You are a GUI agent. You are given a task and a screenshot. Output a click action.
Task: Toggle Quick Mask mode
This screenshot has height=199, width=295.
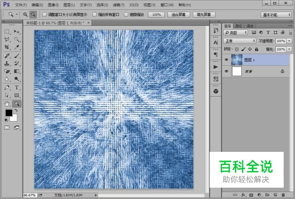(7, 128)
